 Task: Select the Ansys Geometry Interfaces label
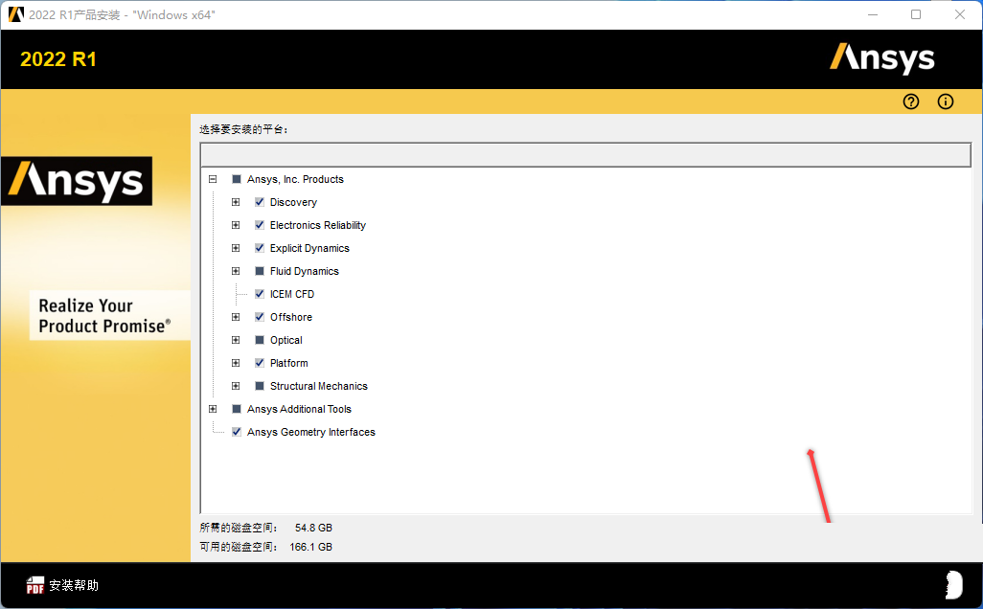coord(311,432)
